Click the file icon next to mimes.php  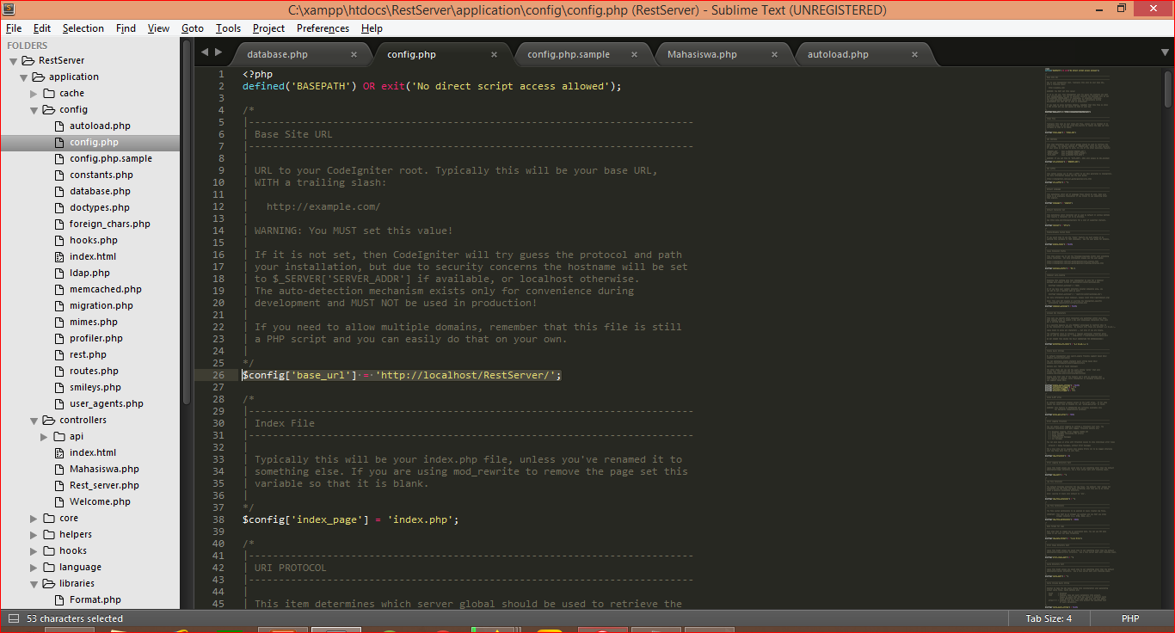tap(59, 323)
